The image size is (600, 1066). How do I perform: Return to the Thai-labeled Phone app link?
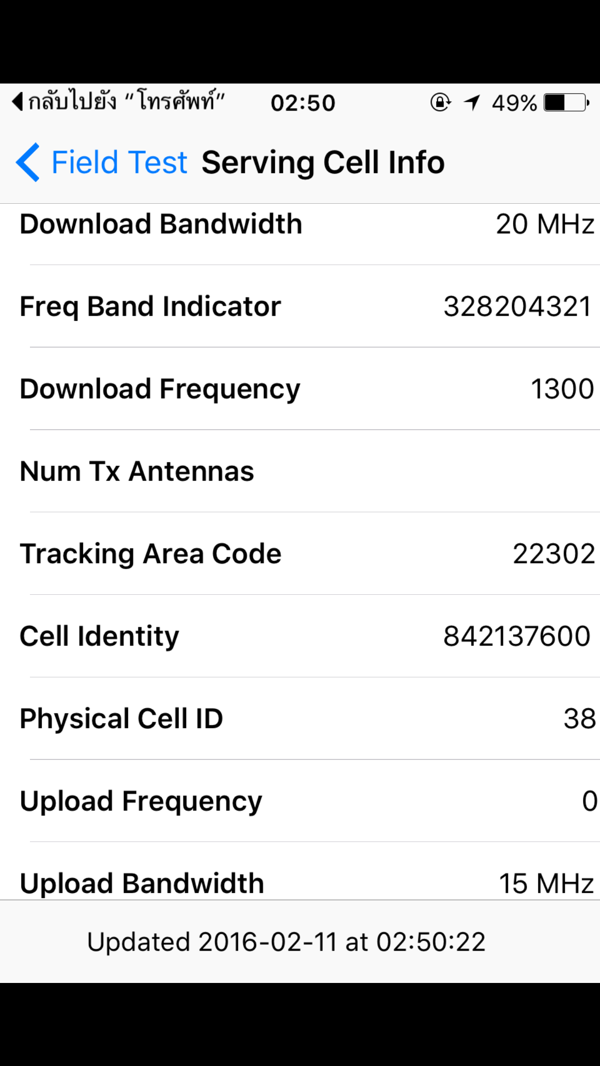127,101
